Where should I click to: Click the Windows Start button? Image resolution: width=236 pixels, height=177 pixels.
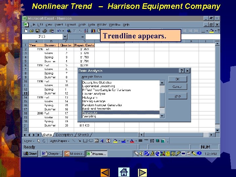coord(30,154)
